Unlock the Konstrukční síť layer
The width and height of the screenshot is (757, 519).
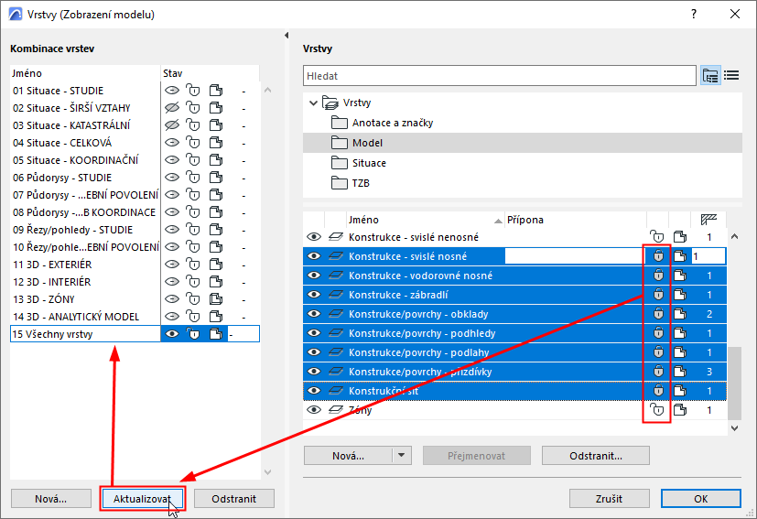pyautogui.click(x=658, y=391)
